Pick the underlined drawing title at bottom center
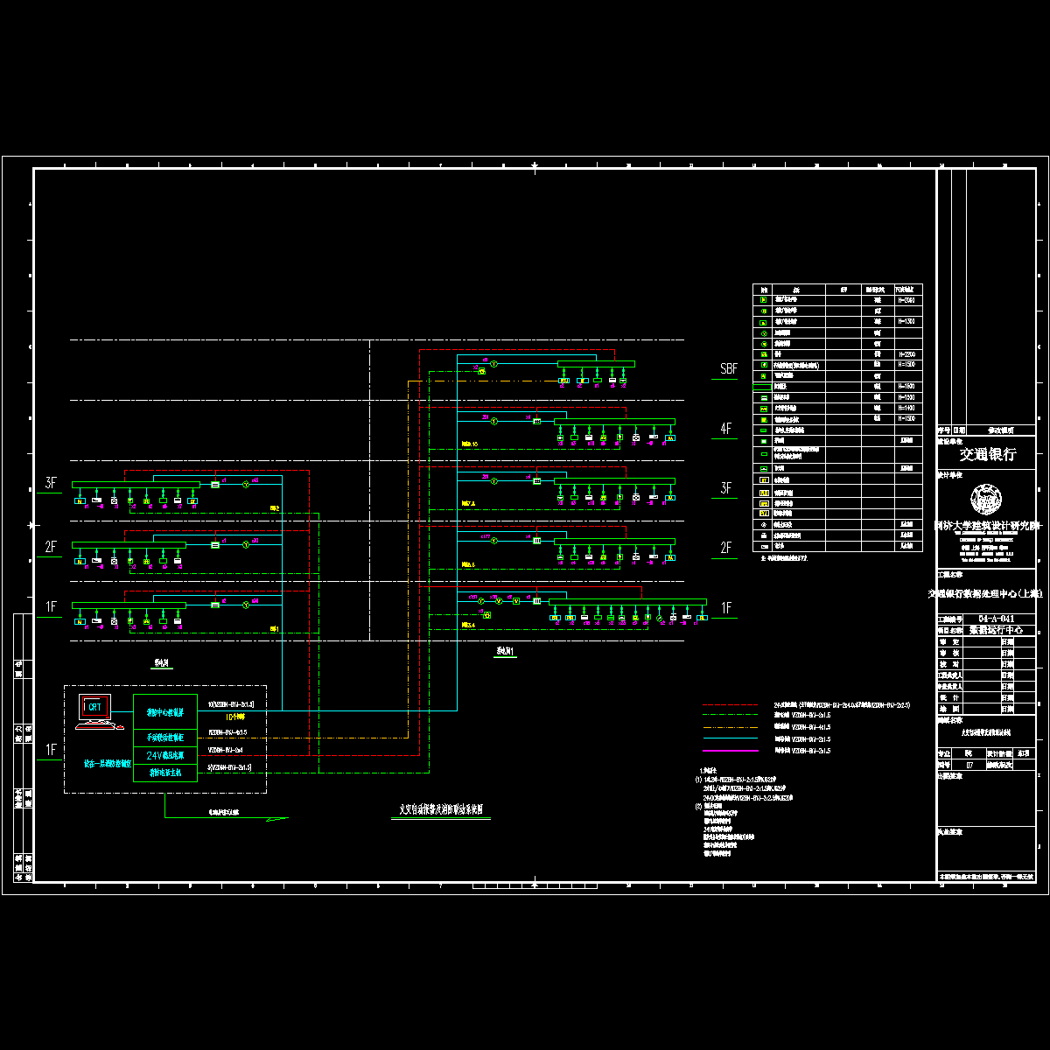The width and height of the screenshot is (1050, 1050). [x=441, y=811]
